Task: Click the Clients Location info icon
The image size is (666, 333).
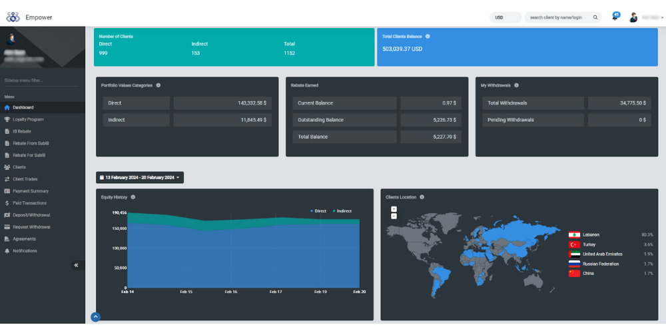Action: point(422,197)
